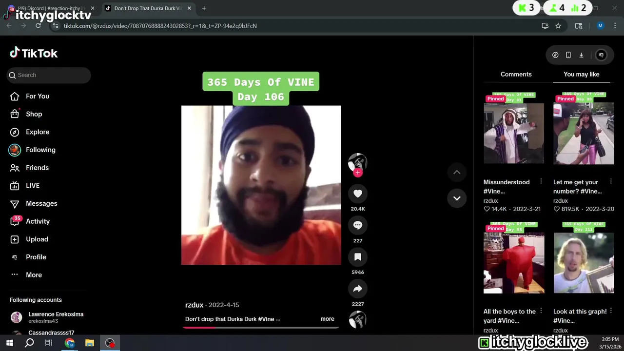This screenshot has height=351, width=624.
Task: Open the Look at this graph thumbnail
Action: (584, 258)
